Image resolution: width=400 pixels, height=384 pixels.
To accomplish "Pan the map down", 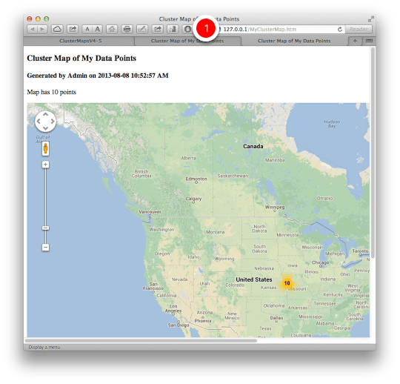I will 45,128.
